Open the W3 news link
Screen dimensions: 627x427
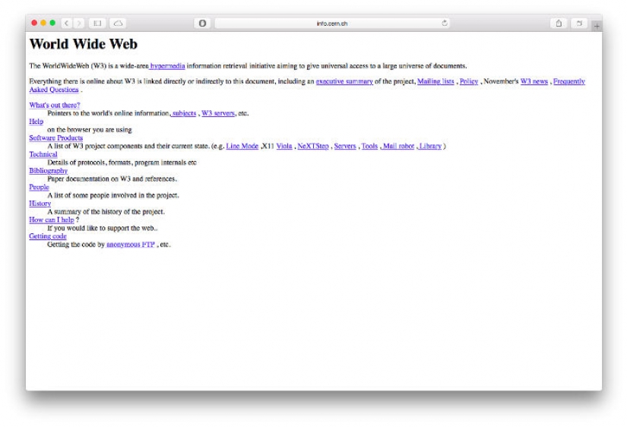534,81
